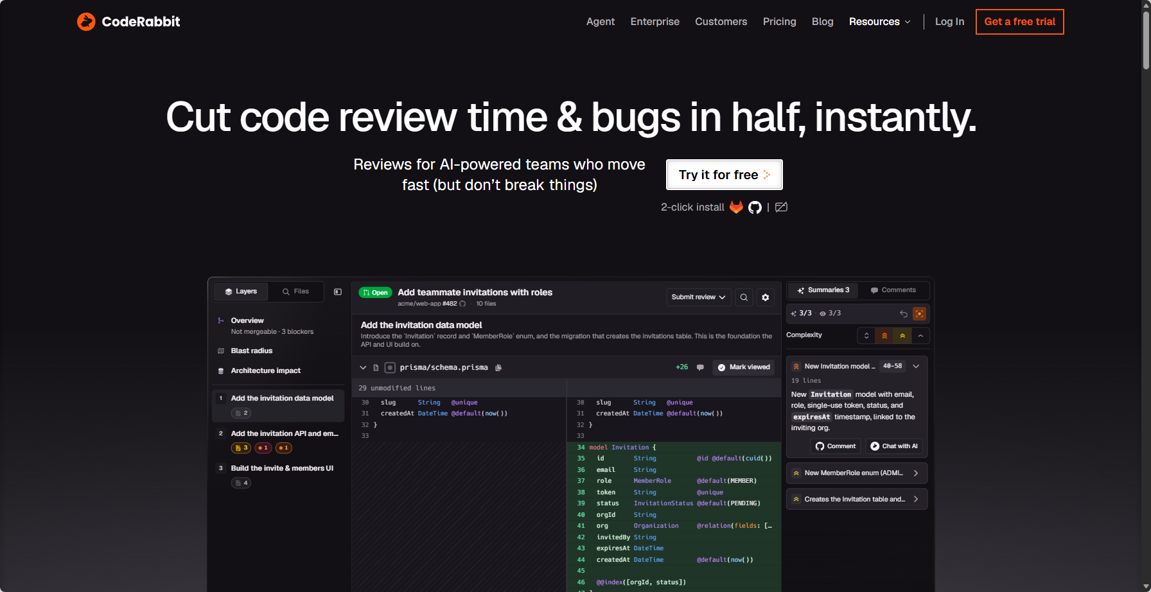This screenshot has height=592, width=1151.
Task: Expand Creates the Invitation table summary
Action: click(857, 499)
